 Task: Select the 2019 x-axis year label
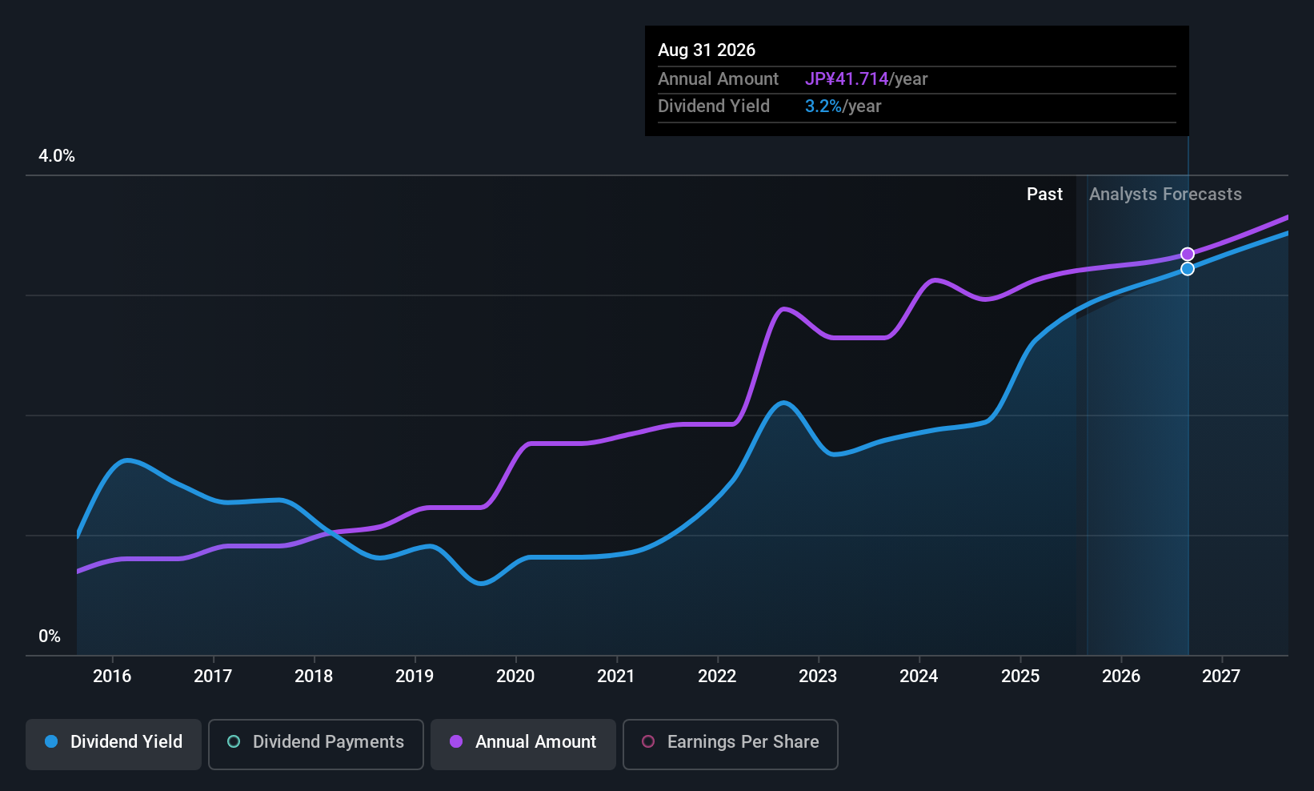[415, 677]
